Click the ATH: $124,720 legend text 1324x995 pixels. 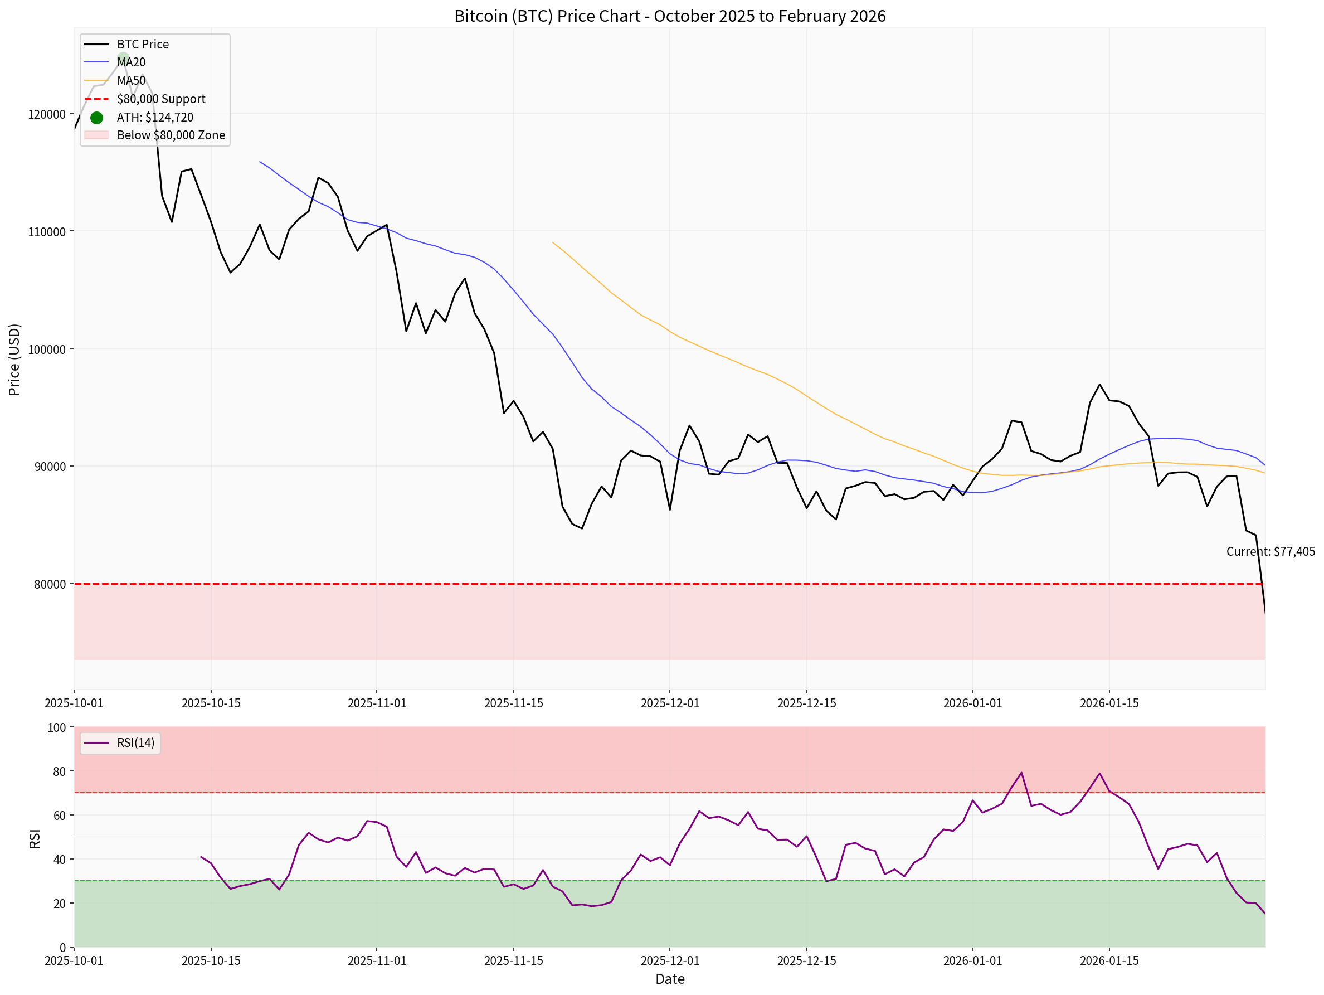tap(154, 118)
